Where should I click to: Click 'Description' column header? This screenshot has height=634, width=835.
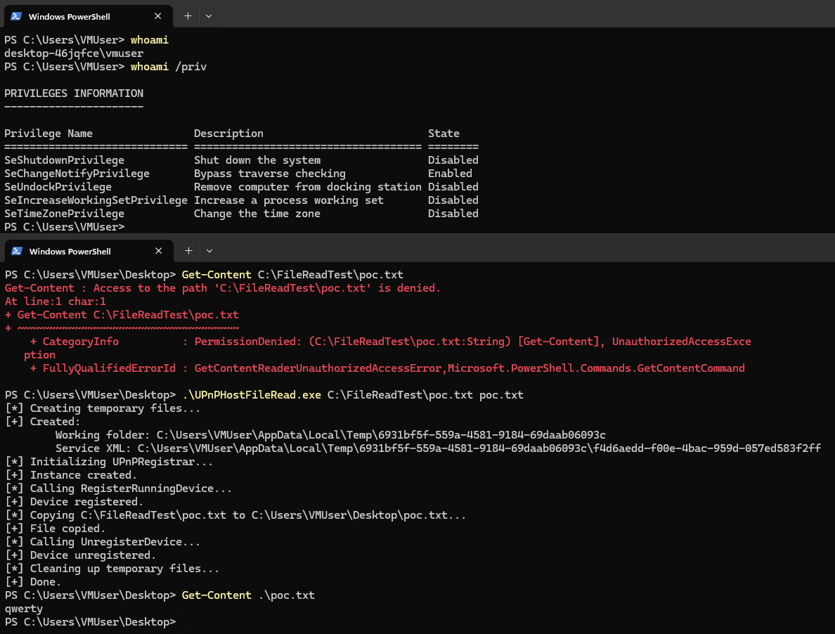228,133
